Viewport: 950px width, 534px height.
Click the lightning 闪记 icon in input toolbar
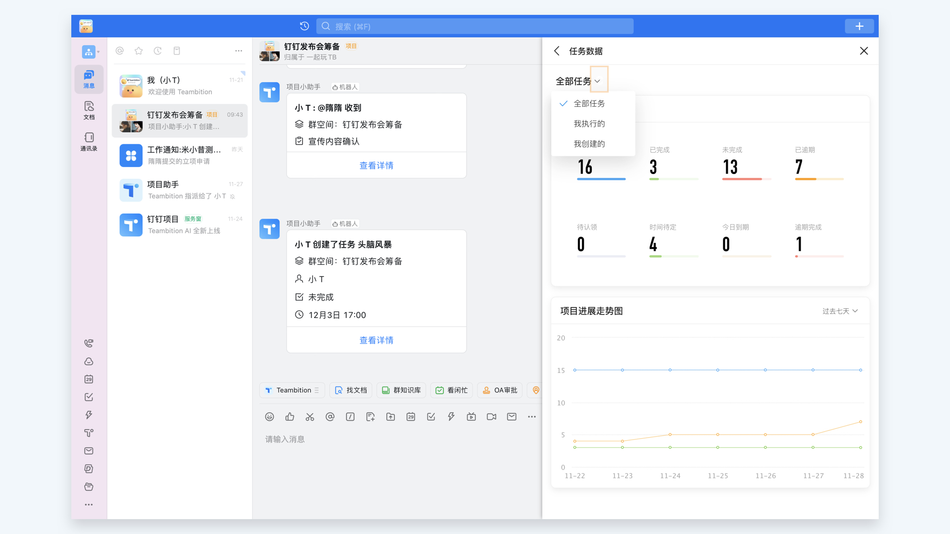point(451,416)
